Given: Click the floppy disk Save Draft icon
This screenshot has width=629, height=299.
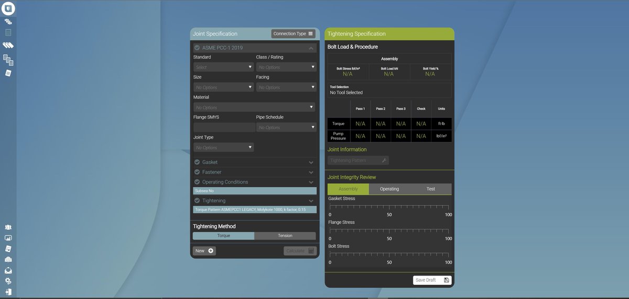Looking at the screenshot, I should pyautogui.click(x=447, y=280).
